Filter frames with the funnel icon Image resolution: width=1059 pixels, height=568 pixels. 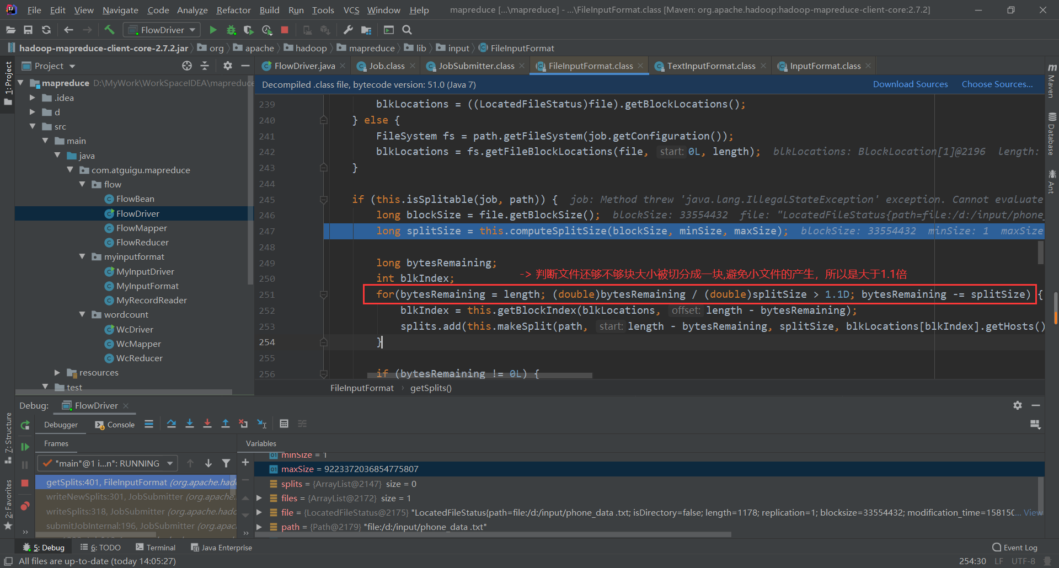point(226,463)
